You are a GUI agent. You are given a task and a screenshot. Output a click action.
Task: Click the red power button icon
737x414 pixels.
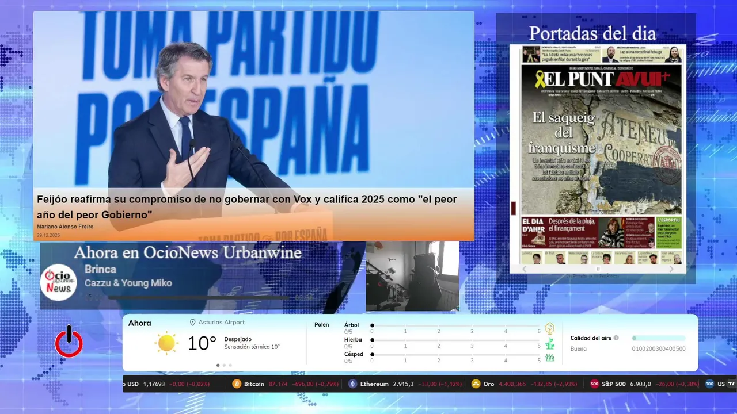[x=69, y=342]
